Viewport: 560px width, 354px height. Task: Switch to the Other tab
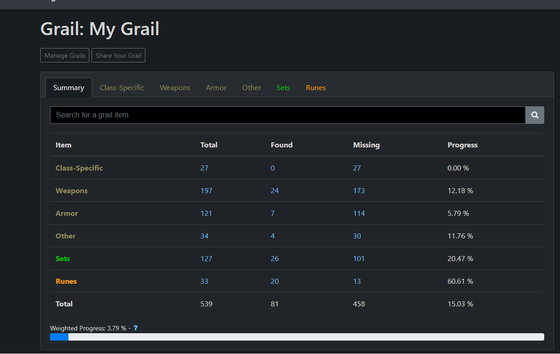(x=251, y=88)
